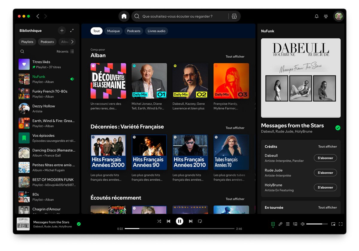Screen dimensions: 359x251
Task: Adjust the volume slider
Action: click(317, 224)
